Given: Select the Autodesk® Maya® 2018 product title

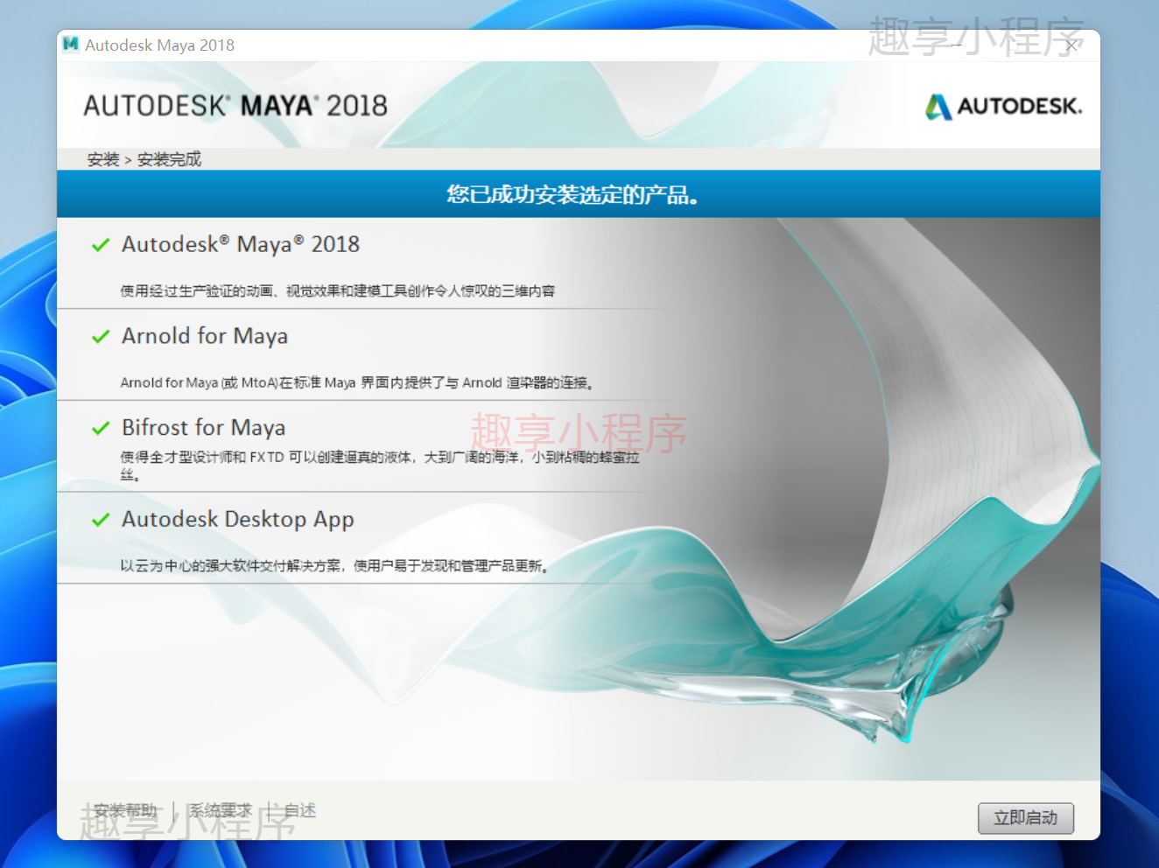Looking at the screenshot, I should pos(241,244).
